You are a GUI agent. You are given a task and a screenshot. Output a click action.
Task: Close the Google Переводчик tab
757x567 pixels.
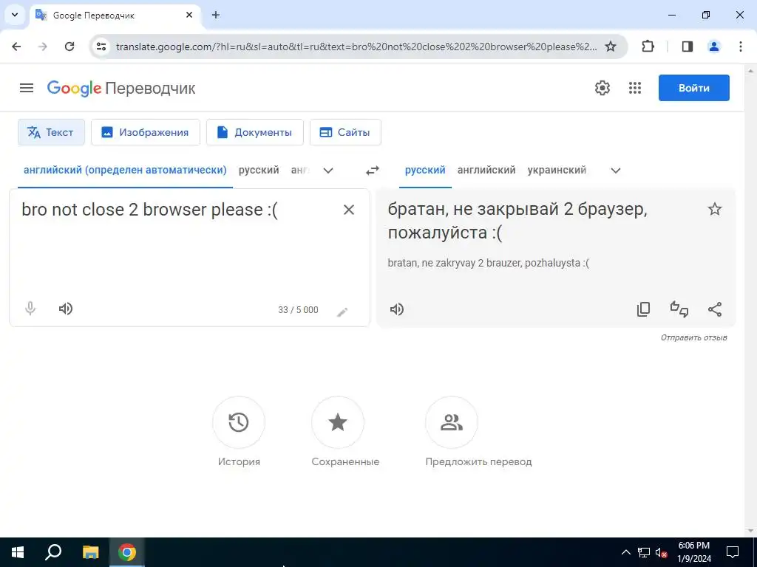[x=189, y=15]
